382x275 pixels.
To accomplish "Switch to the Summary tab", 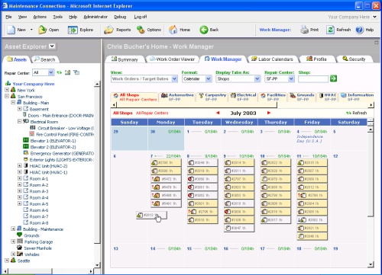I will pyautogui.click(x=125, y=59).
